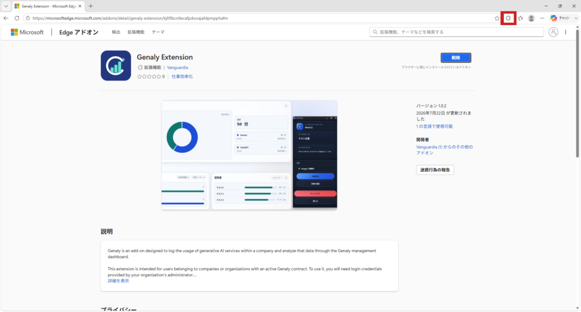Click the Genaly Extension app icon

[116, 66]
